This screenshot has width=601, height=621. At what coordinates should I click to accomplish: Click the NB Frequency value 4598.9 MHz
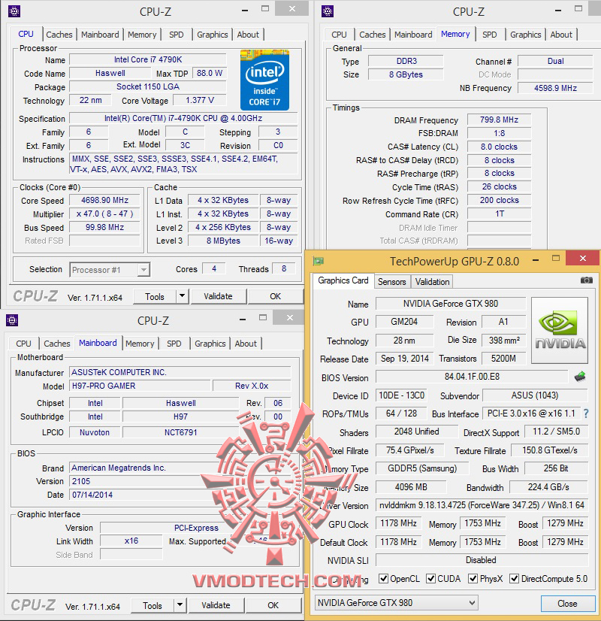pyautogui.click(x=555, y=87)
